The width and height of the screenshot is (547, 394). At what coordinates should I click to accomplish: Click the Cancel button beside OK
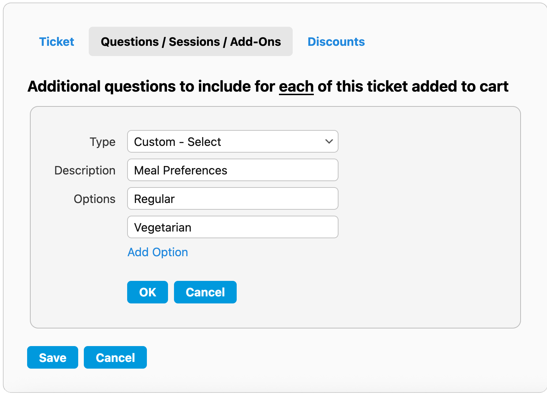(x=205, y=292)
